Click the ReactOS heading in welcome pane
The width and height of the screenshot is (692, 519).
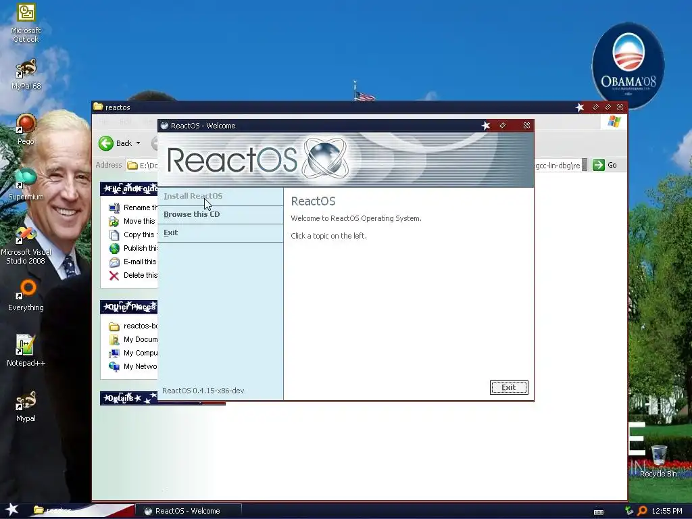pyautogui.click(x=313, y=201)
